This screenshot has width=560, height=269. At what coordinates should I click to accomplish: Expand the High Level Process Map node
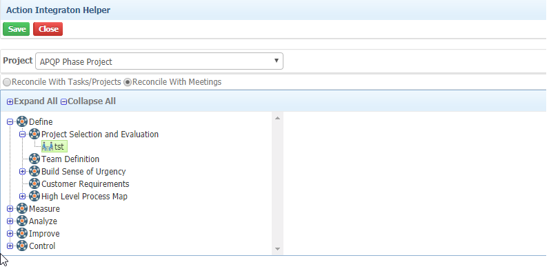[23, 196]
